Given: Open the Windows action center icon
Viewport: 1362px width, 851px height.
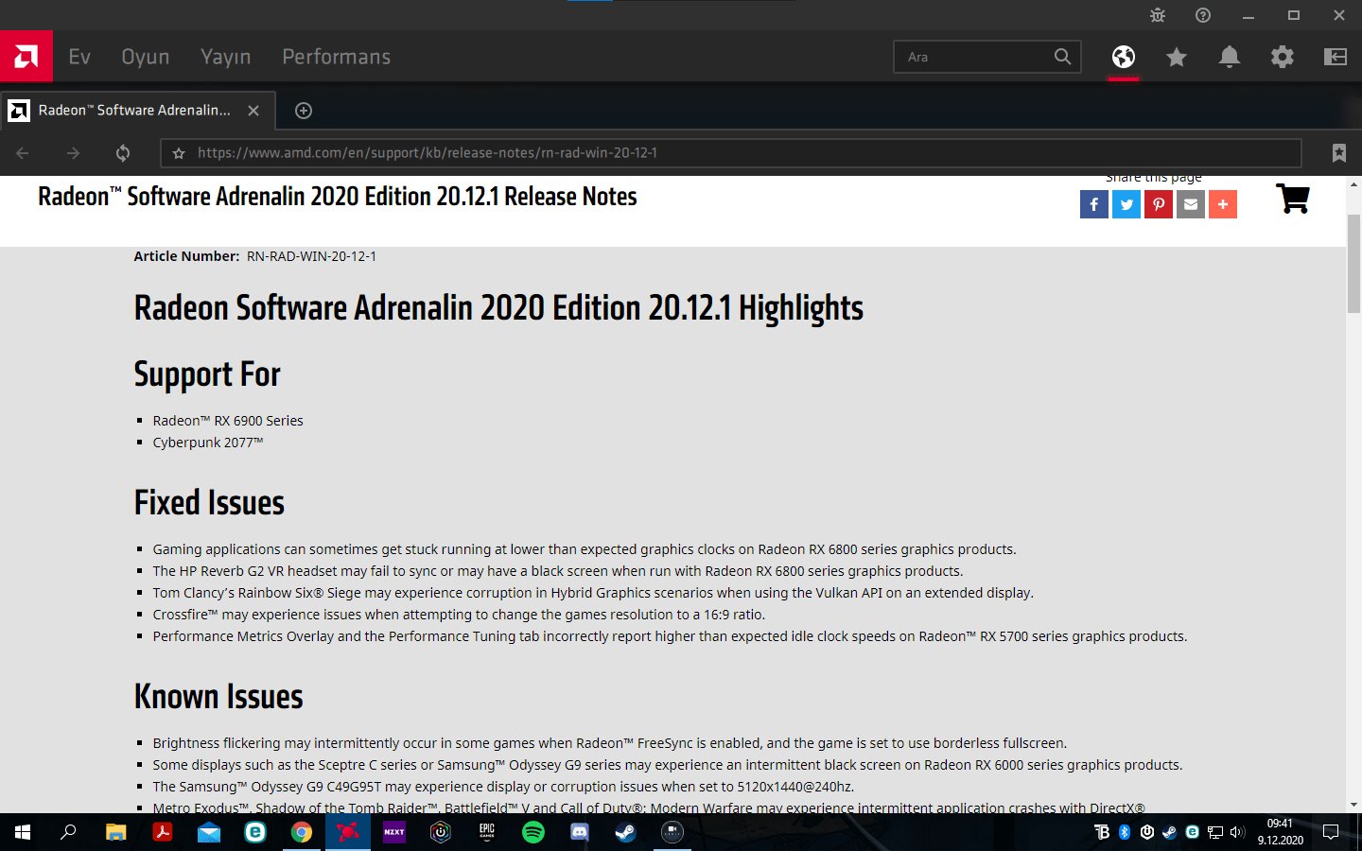Looking at the screenshot, I should [x=1331, y=832].
